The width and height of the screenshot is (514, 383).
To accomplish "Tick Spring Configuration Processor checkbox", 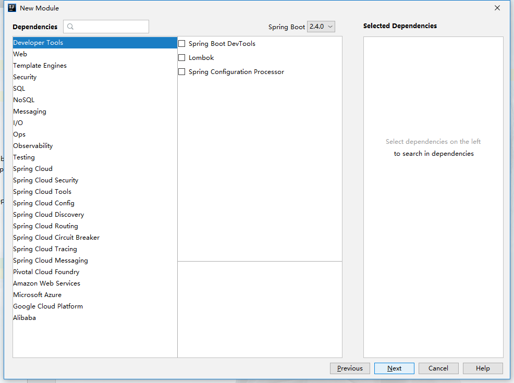I will (x=181, y=72).
